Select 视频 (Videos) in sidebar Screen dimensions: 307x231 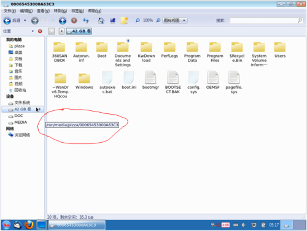tap(15, 84)
